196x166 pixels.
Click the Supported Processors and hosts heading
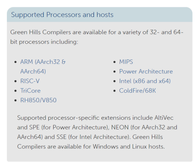pyautogui.click(x=62, y=15)
